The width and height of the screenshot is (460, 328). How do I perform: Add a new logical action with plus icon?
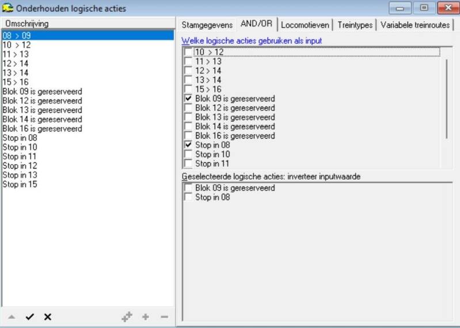point(146,316)
